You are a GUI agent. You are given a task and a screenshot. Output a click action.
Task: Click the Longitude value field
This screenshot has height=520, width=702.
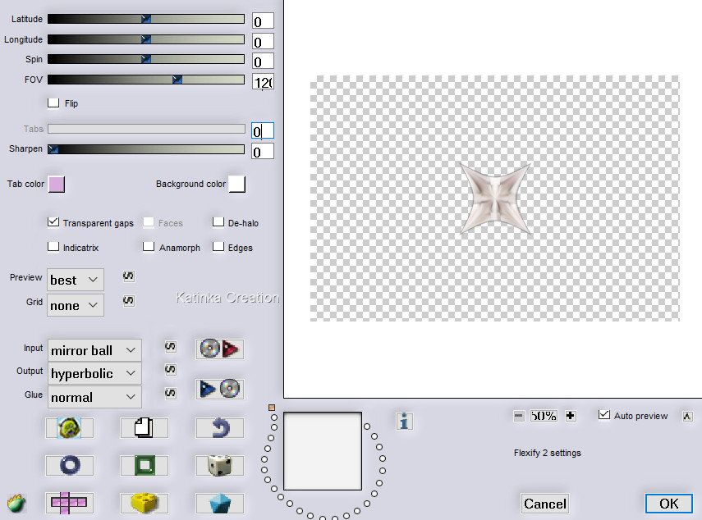pyautogui.click(x=263, y=42)
